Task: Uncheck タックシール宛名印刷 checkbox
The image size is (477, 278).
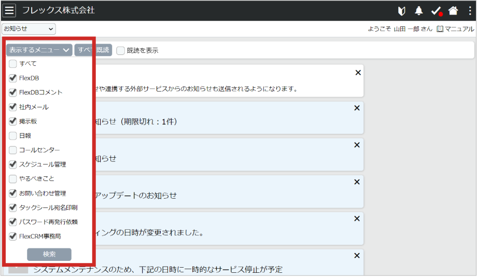Action: pyautogui.click(x=13, y=207)
